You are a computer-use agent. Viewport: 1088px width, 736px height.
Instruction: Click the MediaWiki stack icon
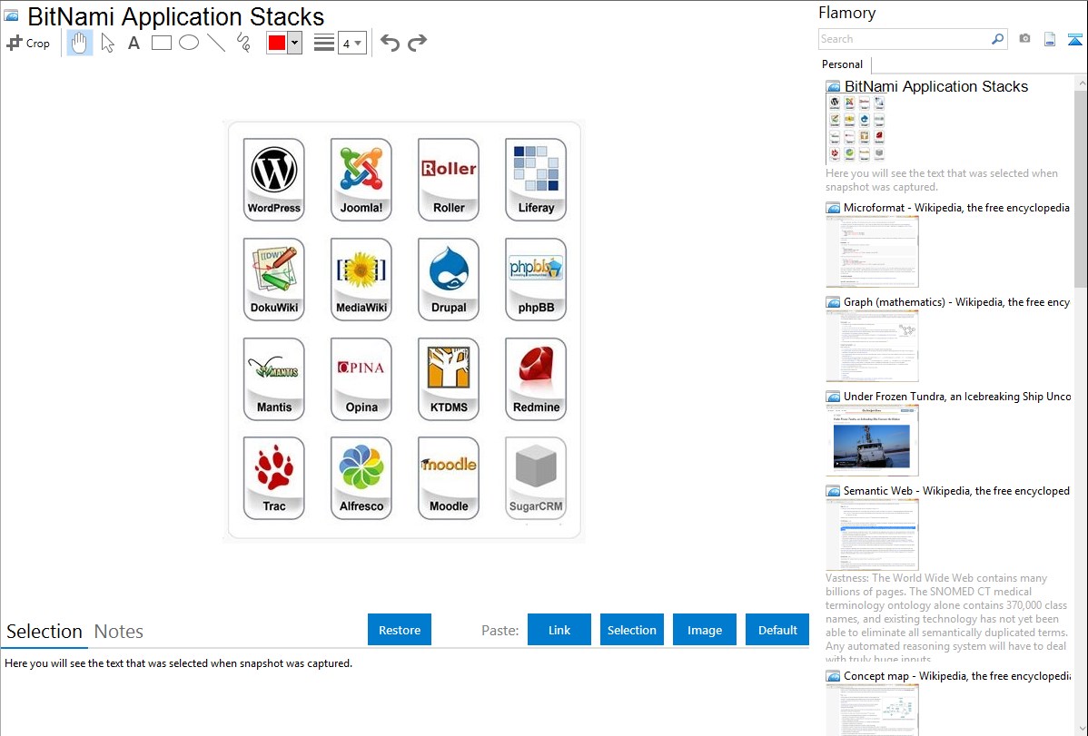tap(361, 279)
